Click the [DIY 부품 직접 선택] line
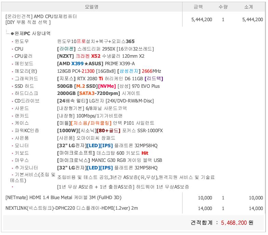Viewport: 268px width, 235px height. pyautogui.click(x=28, y=22)
